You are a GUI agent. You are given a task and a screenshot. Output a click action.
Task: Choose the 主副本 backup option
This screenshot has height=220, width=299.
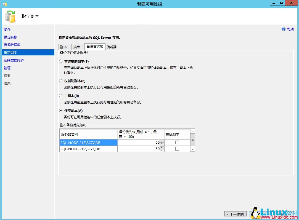[x=60, y=96]
